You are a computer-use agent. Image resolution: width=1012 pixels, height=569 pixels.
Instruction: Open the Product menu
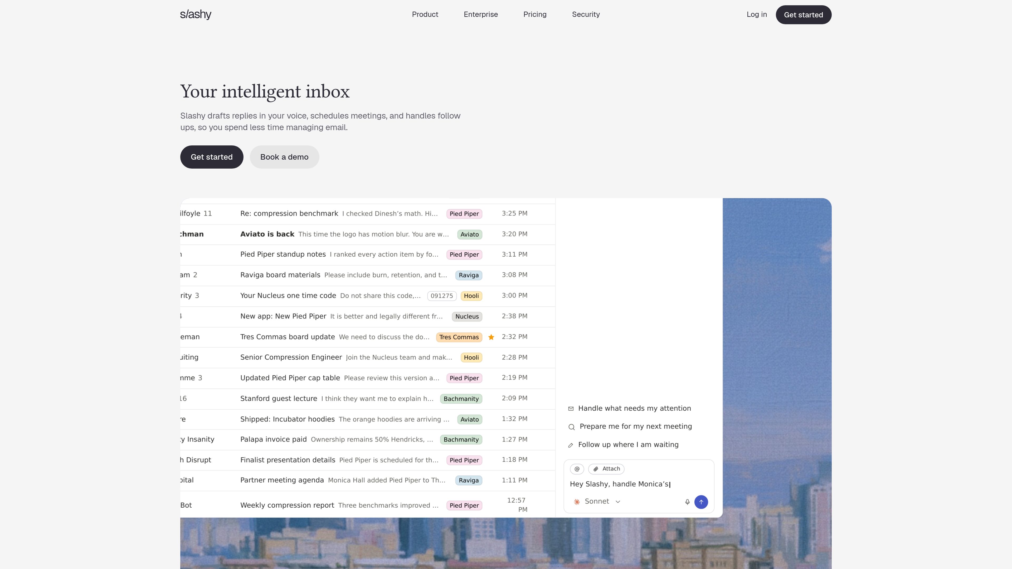point(425,14)
